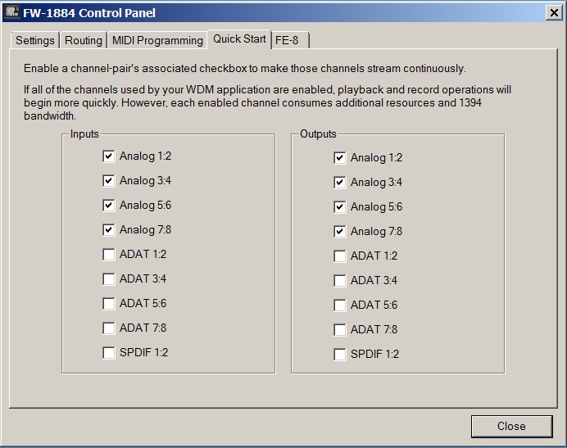Viewport: 567px width, 448px height.
Task: Close the window with the X button
Action: pos(554,13)
